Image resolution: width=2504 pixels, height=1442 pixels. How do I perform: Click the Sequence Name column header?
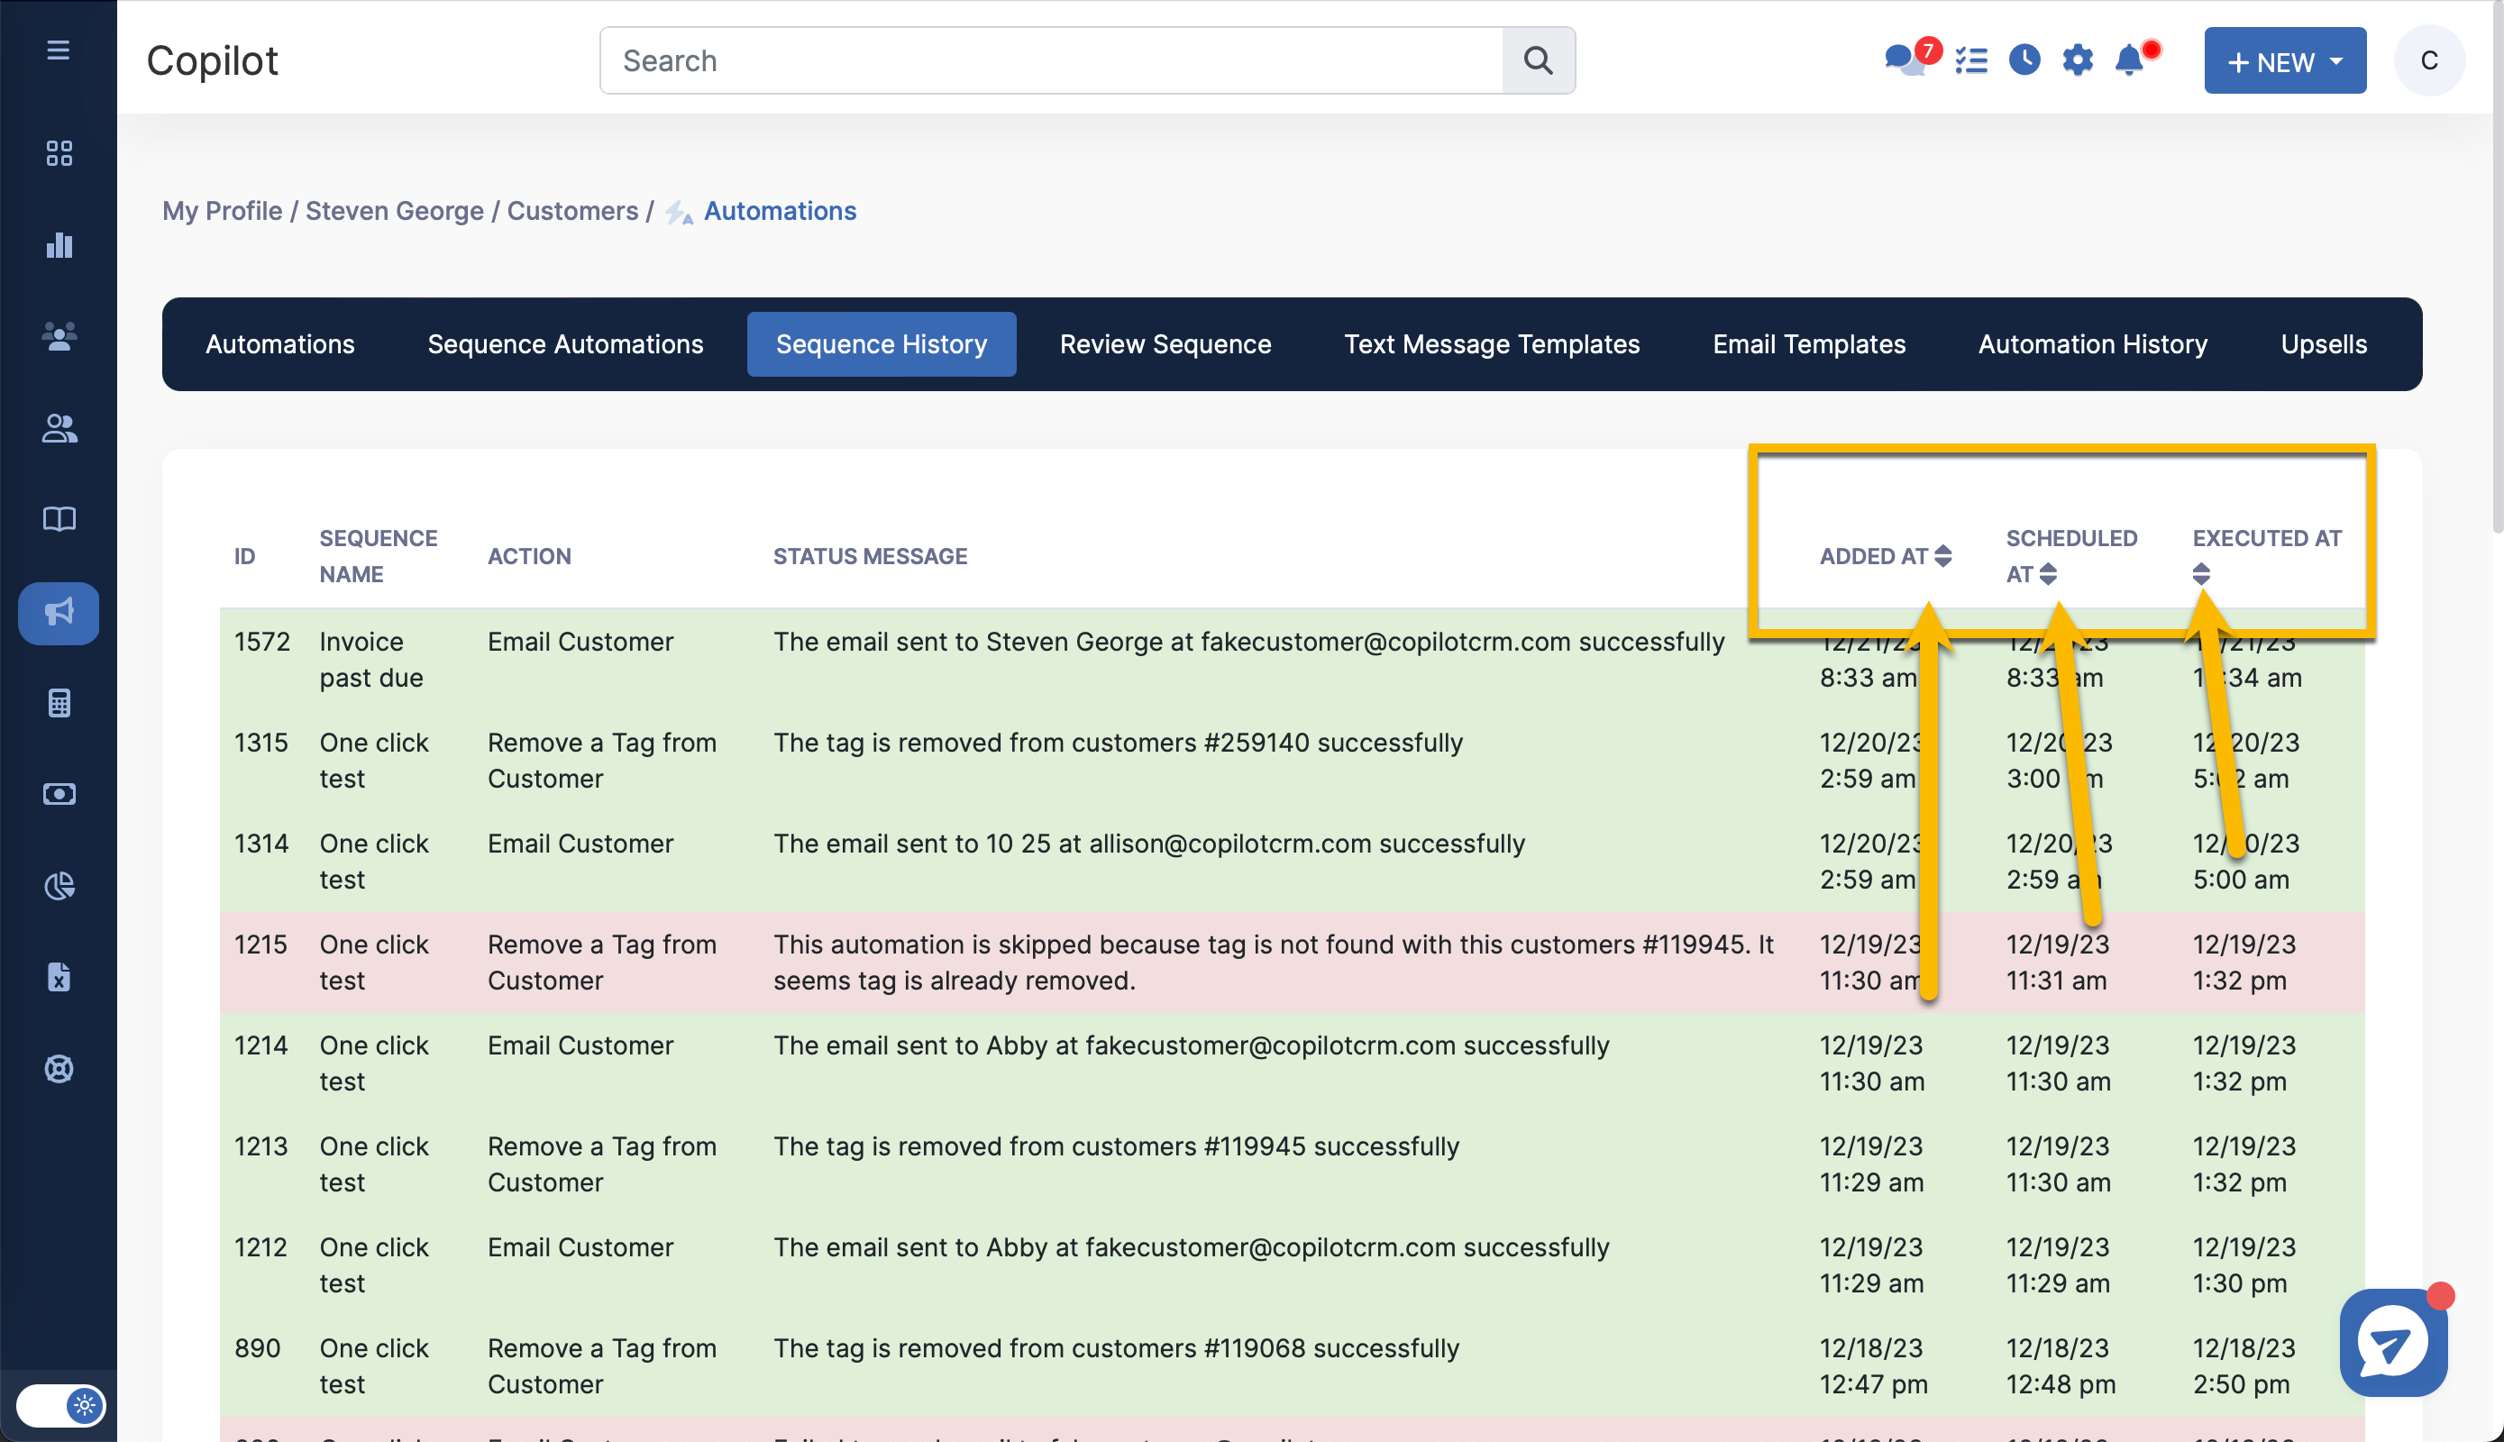tap(378, 555)
